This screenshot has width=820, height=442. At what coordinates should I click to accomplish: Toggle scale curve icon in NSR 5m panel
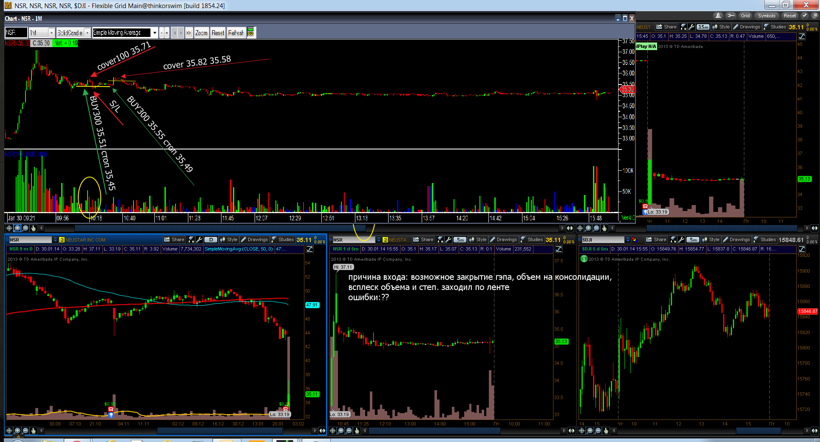click(x=559, y=249)
